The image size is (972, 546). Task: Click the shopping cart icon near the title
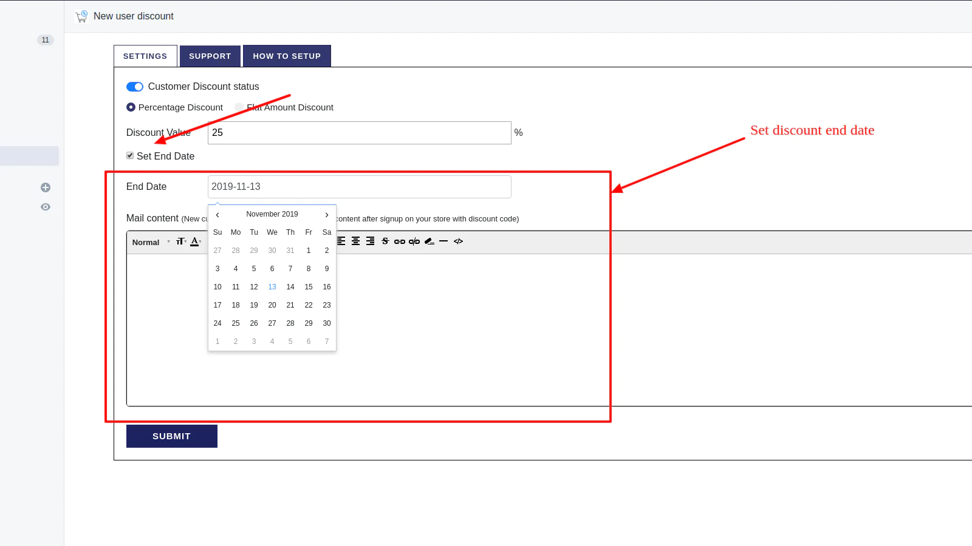(x=81, y=16)
